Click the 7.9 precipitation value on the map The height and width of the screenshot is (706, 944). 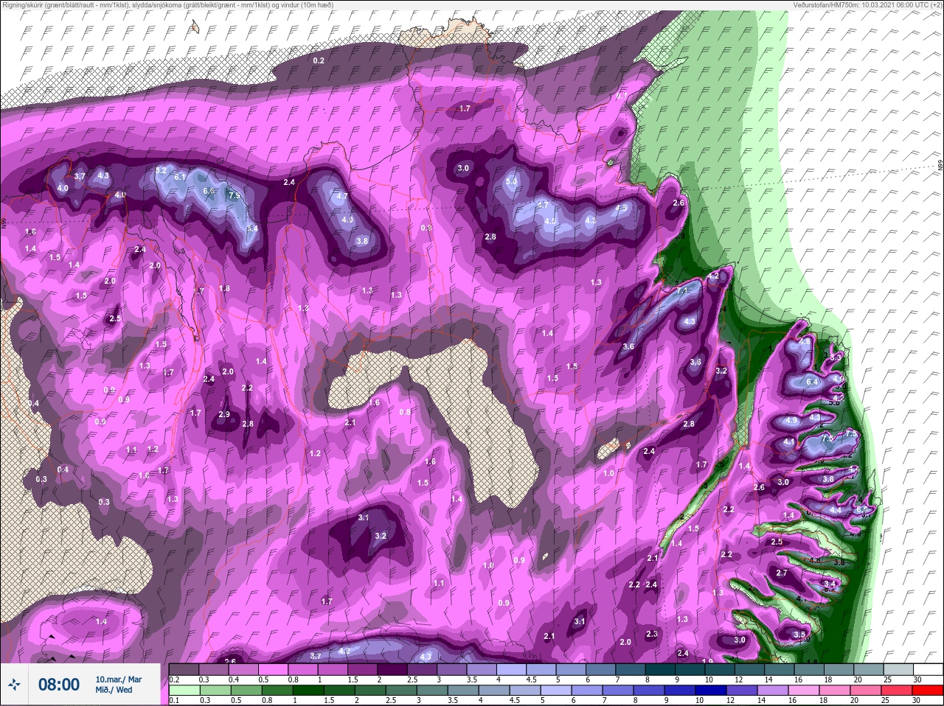click(235, 196)
